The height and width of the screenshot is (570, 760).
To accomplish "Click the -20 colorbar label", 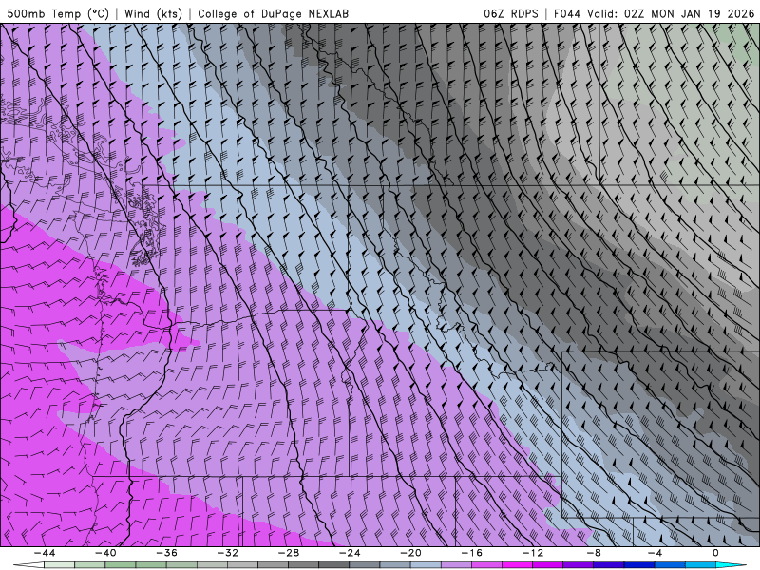I will (x=411, y=553).
